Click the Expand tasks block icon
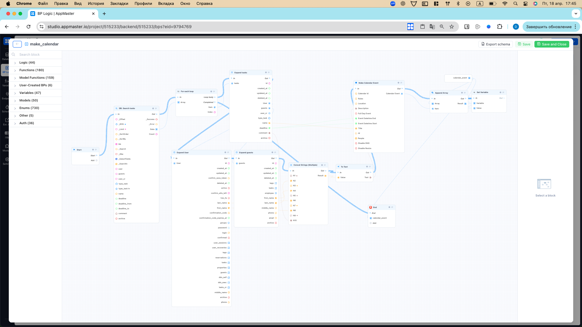 (x=232, y=72)
